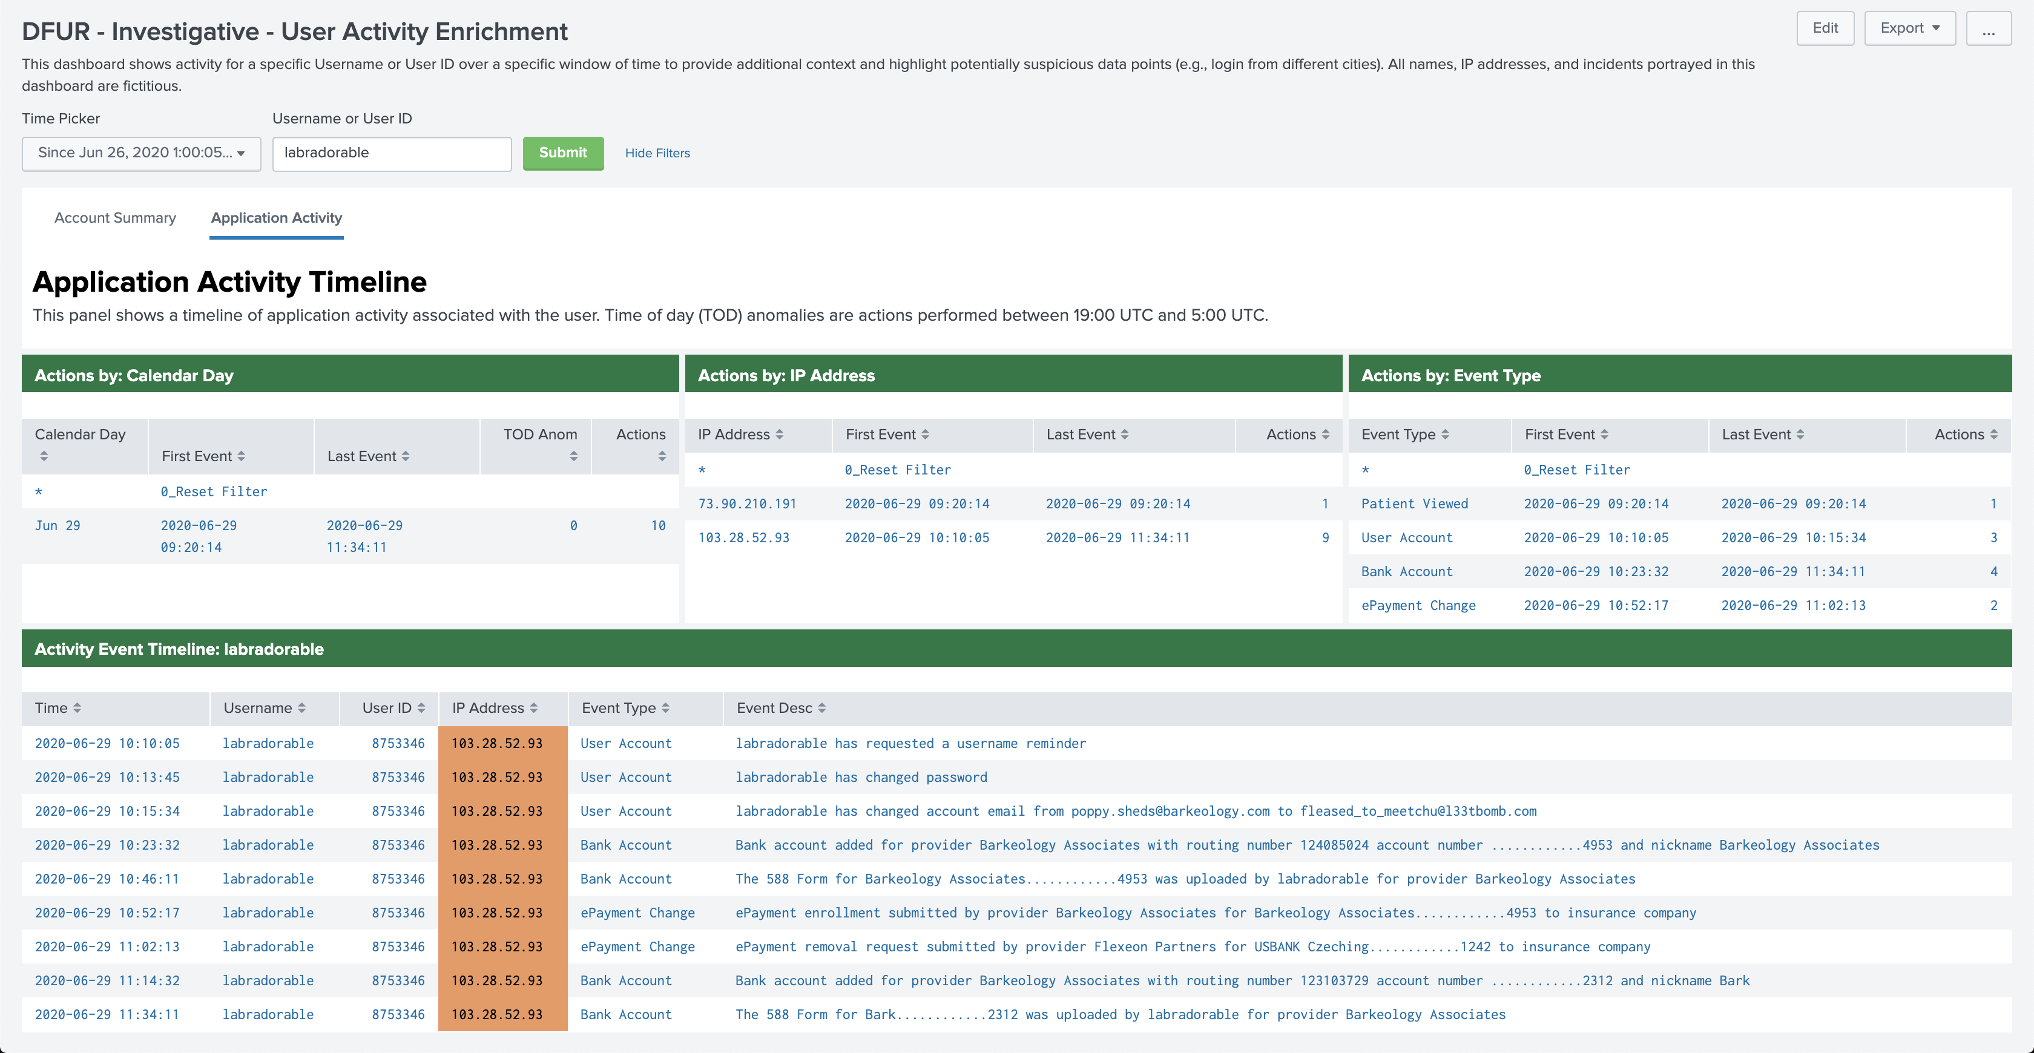Sort Calendar Day table by First Event

click(x=241, y=456)
